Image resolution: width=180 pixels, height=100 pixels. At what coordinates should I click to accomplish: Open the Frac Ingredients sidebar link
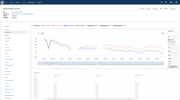(9, 59)
